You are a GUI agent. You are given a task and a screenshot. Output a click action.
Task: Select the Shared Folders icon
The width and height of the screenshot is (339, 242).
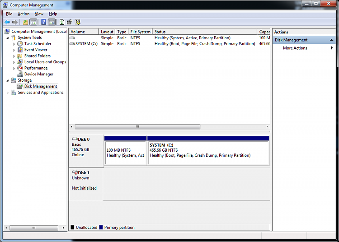pyautogui.click(x=20, y=56)
